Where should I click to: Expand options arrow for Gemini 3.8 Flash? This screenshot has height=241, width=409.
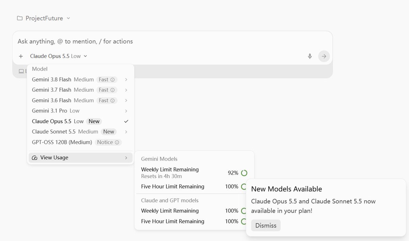(126, 79)
